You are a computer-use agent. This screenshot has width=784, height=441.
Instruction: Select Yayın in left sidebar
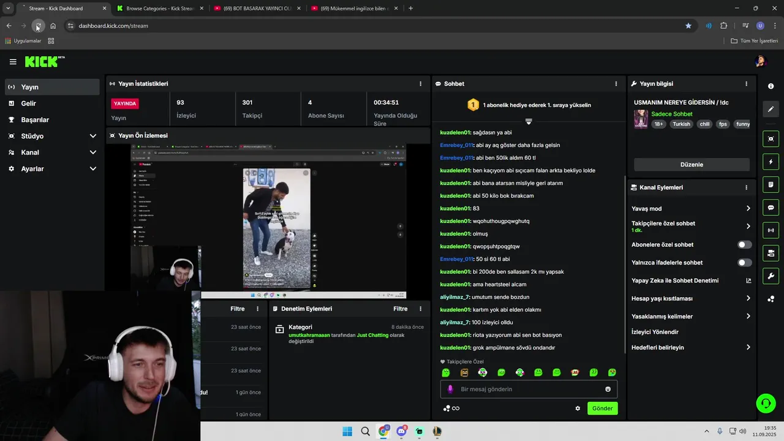click(51, 87)
